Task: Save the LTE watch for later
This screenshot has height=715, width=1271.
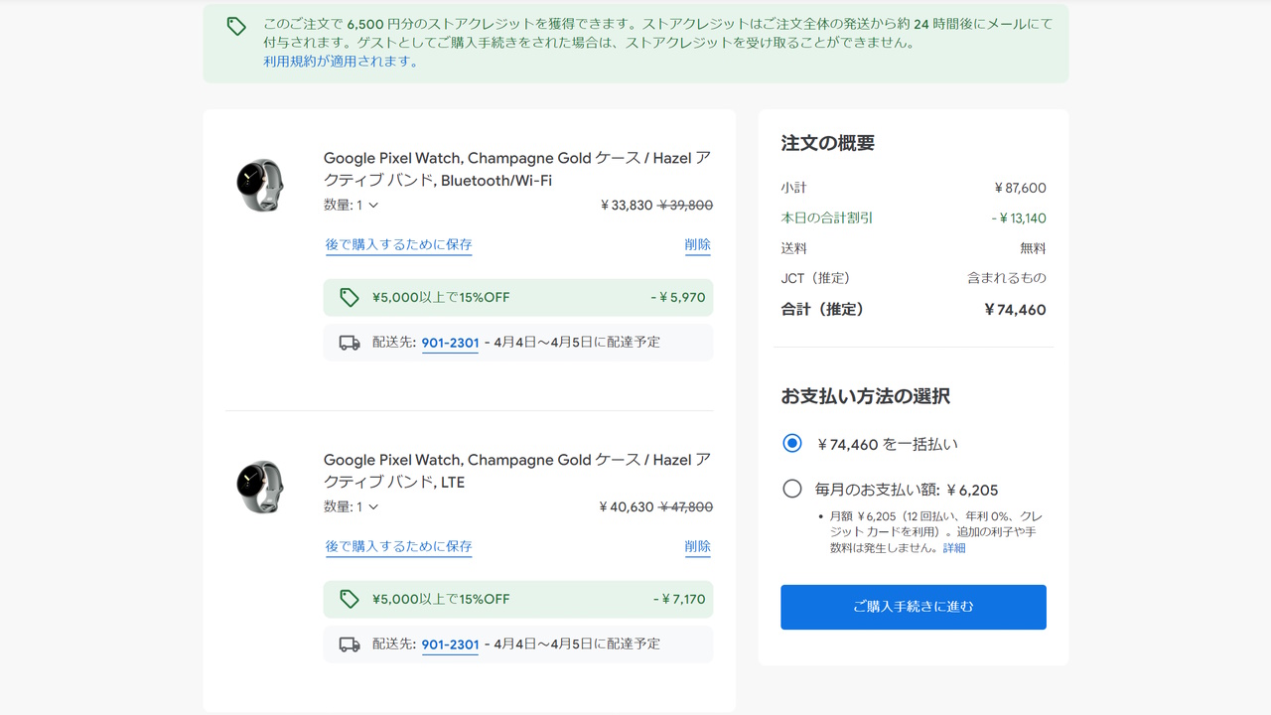Action: (399, 546)
